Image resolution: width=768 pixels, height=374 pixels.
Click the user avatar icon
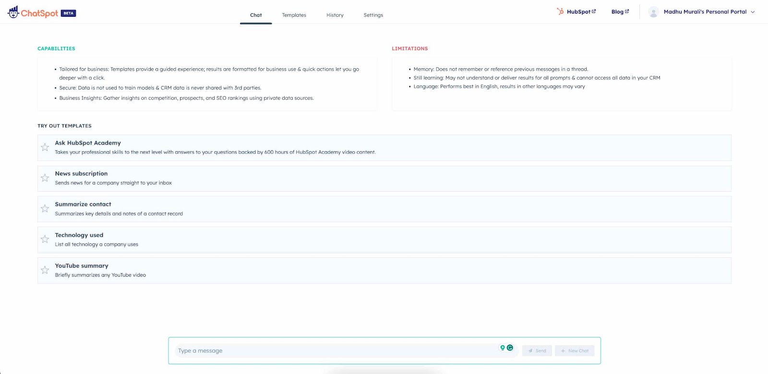[x=653, y=12]
